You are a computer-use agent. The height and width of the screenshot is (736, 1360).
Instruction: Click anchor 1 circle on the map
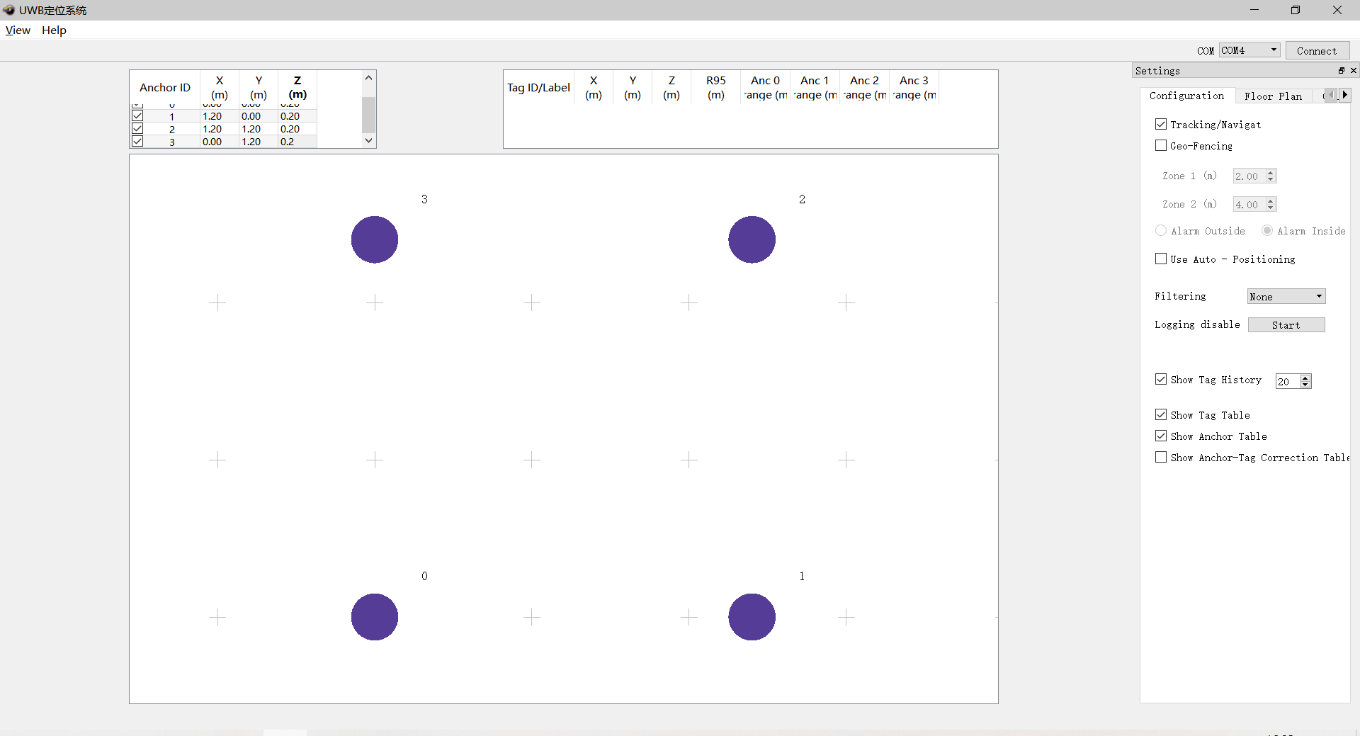(x=752, y=616)
